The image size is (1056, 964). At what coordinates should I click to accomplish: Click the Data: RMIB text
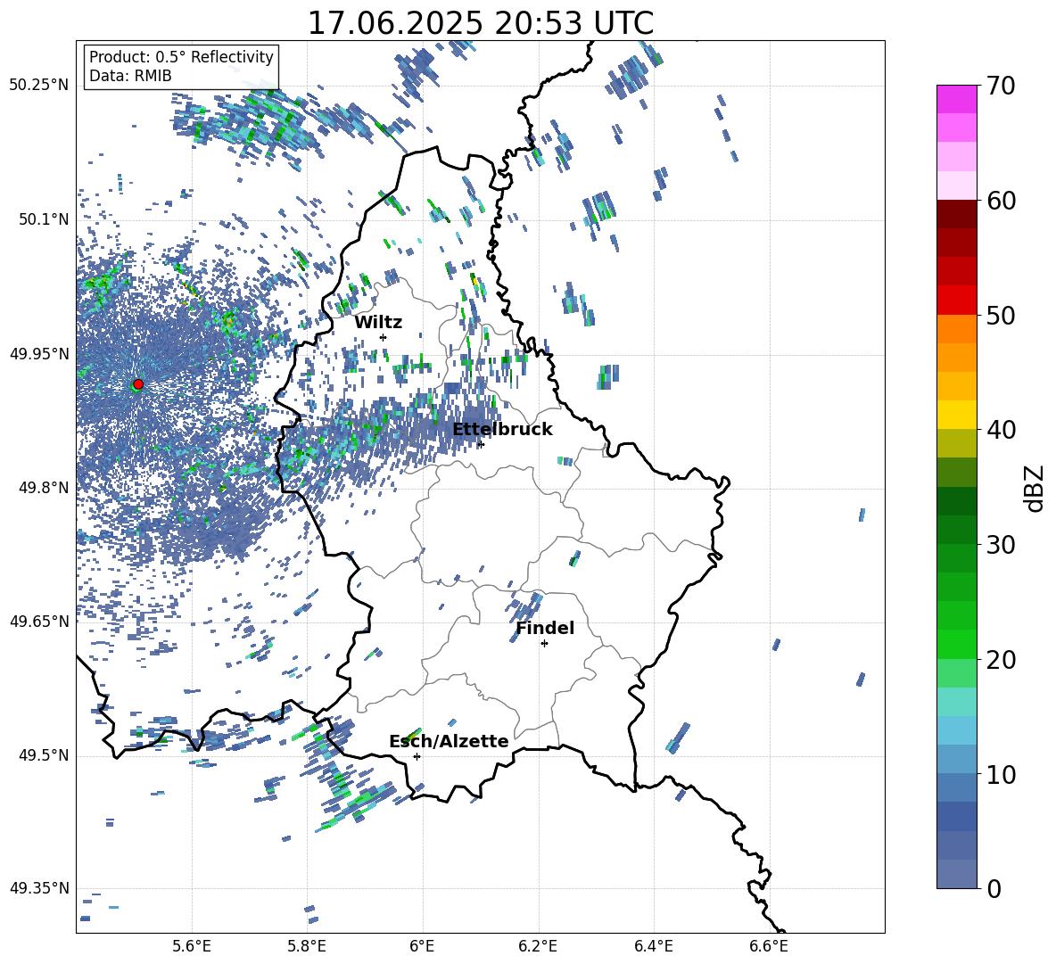coord(130,76)
